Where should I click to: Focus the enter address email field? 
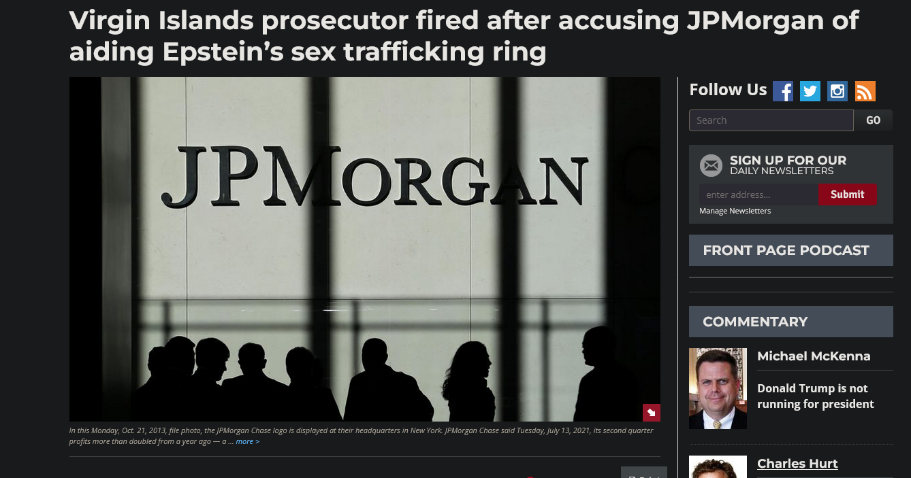(x=758, y=194)
